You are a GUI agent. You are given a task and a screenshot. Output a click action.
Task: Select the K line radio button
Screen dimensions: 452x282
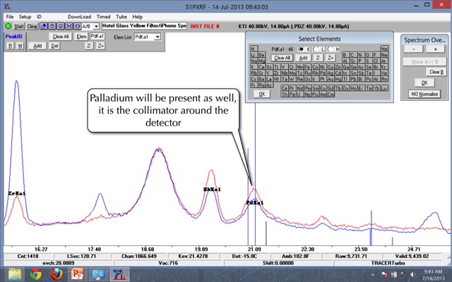[x=302, y=48]
